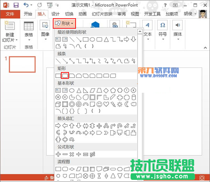
Task: Open the 文件 file menu
Action: click(10, 14)
